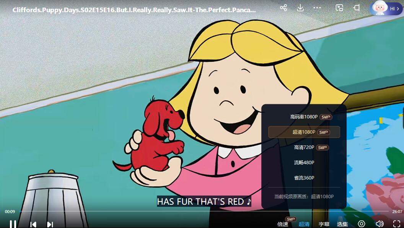Select 超清1080P quality option
The height and width of the screenshot is (228, 404).
pos(304,132)
